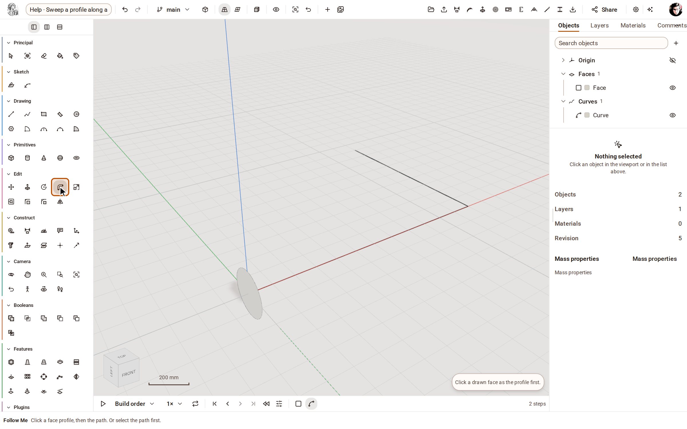The height and width of the screenshot is (429, 687).
Task: Toggle loop playback in timeline bar
Action: click(195, 404)
